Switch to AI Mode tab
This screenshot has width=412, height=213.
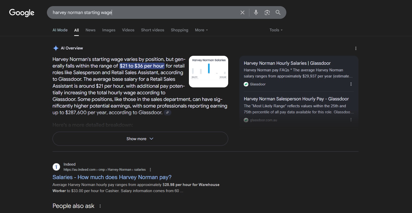click(x=60, y=30)
